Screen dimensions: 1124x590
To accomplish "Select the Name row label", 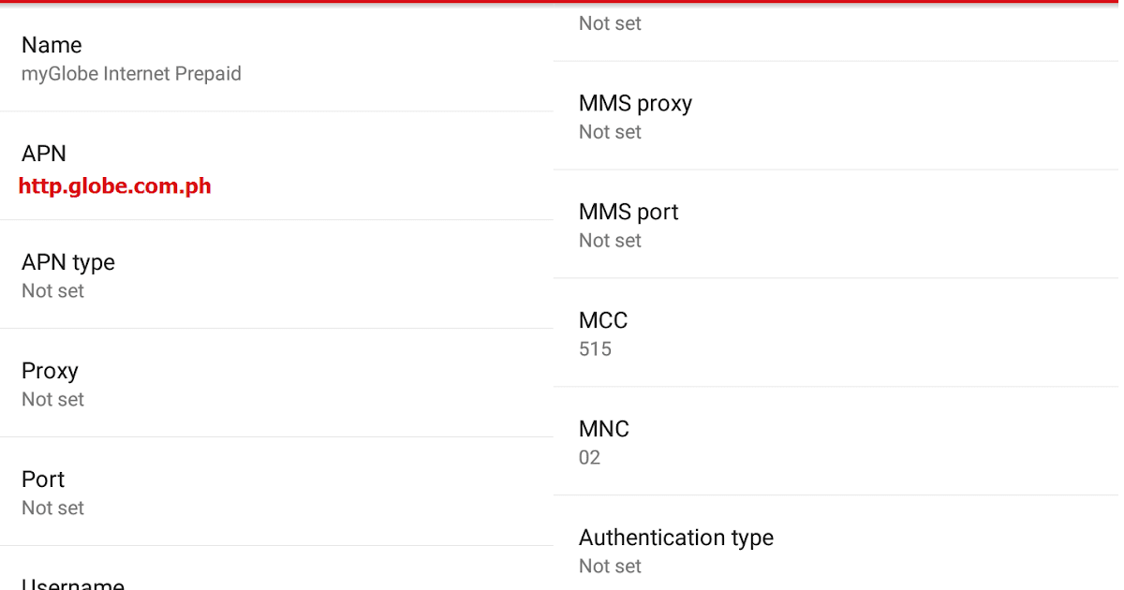I will click(52, 44).
